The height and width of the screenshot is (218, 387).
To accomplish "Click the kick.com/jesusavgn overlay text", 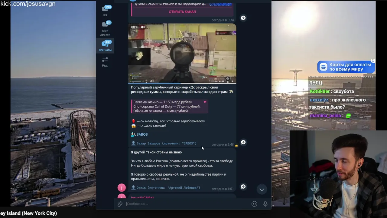I will pos(28,4).
